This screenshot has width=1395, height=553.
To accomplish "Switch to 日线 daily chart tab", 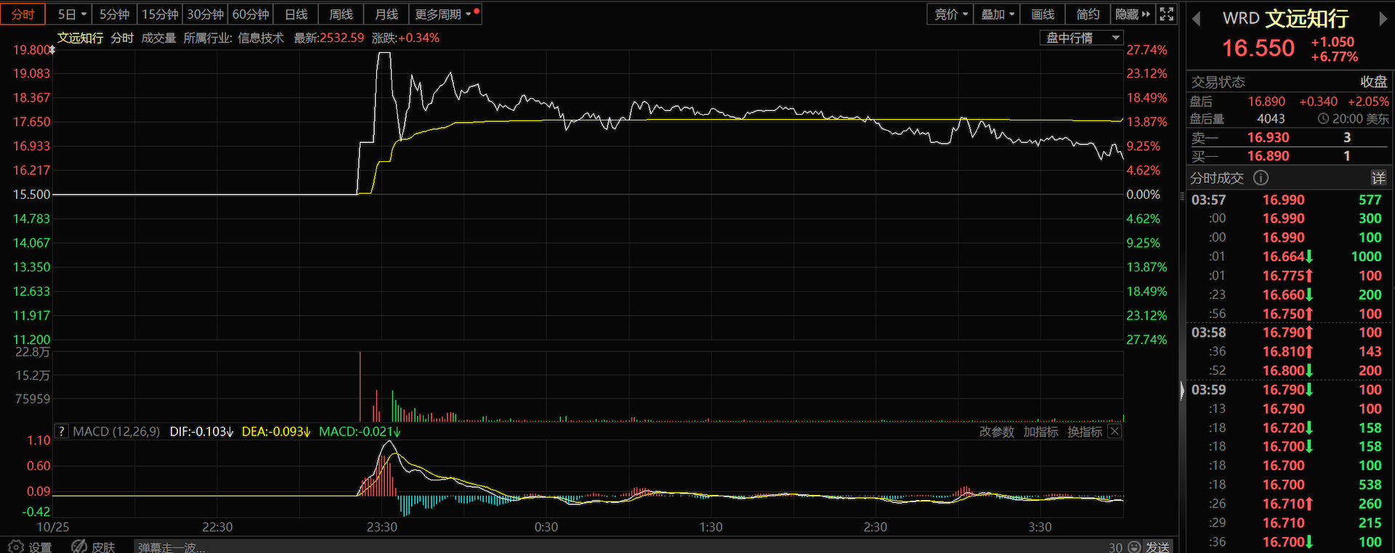I will [x=296, y=15].
